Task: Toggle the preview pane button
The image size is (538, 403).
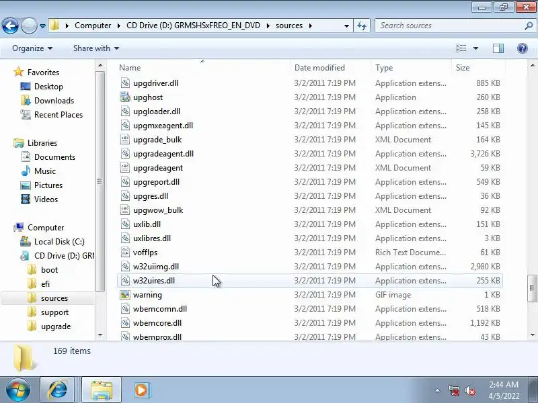Action: click(498, 48)
